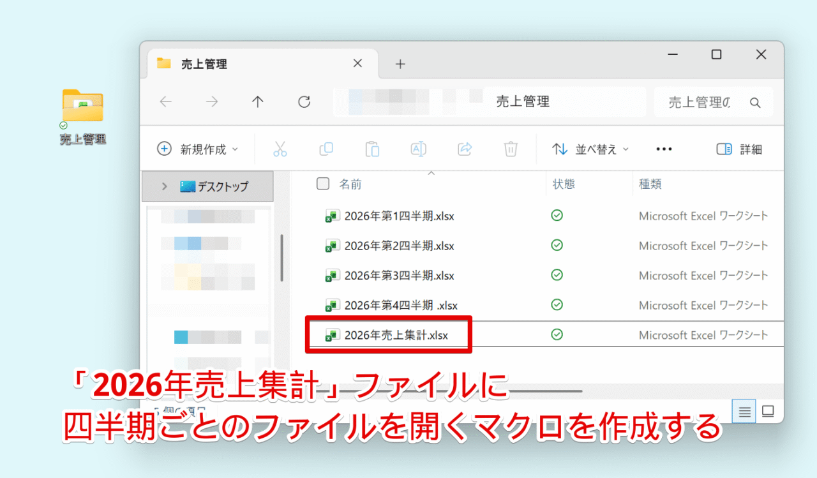Refresh the folder view
Screen dimensions: 817x478
click(x=304, y=102)
